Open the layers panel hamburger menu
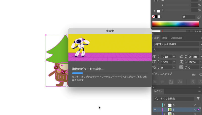The width and height of the screenshot is (202, 115). 199,91
